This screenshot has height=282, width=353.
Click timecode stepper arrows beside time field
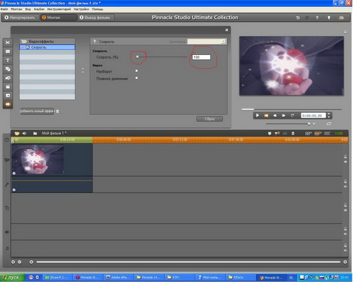[x=329, y=116]
